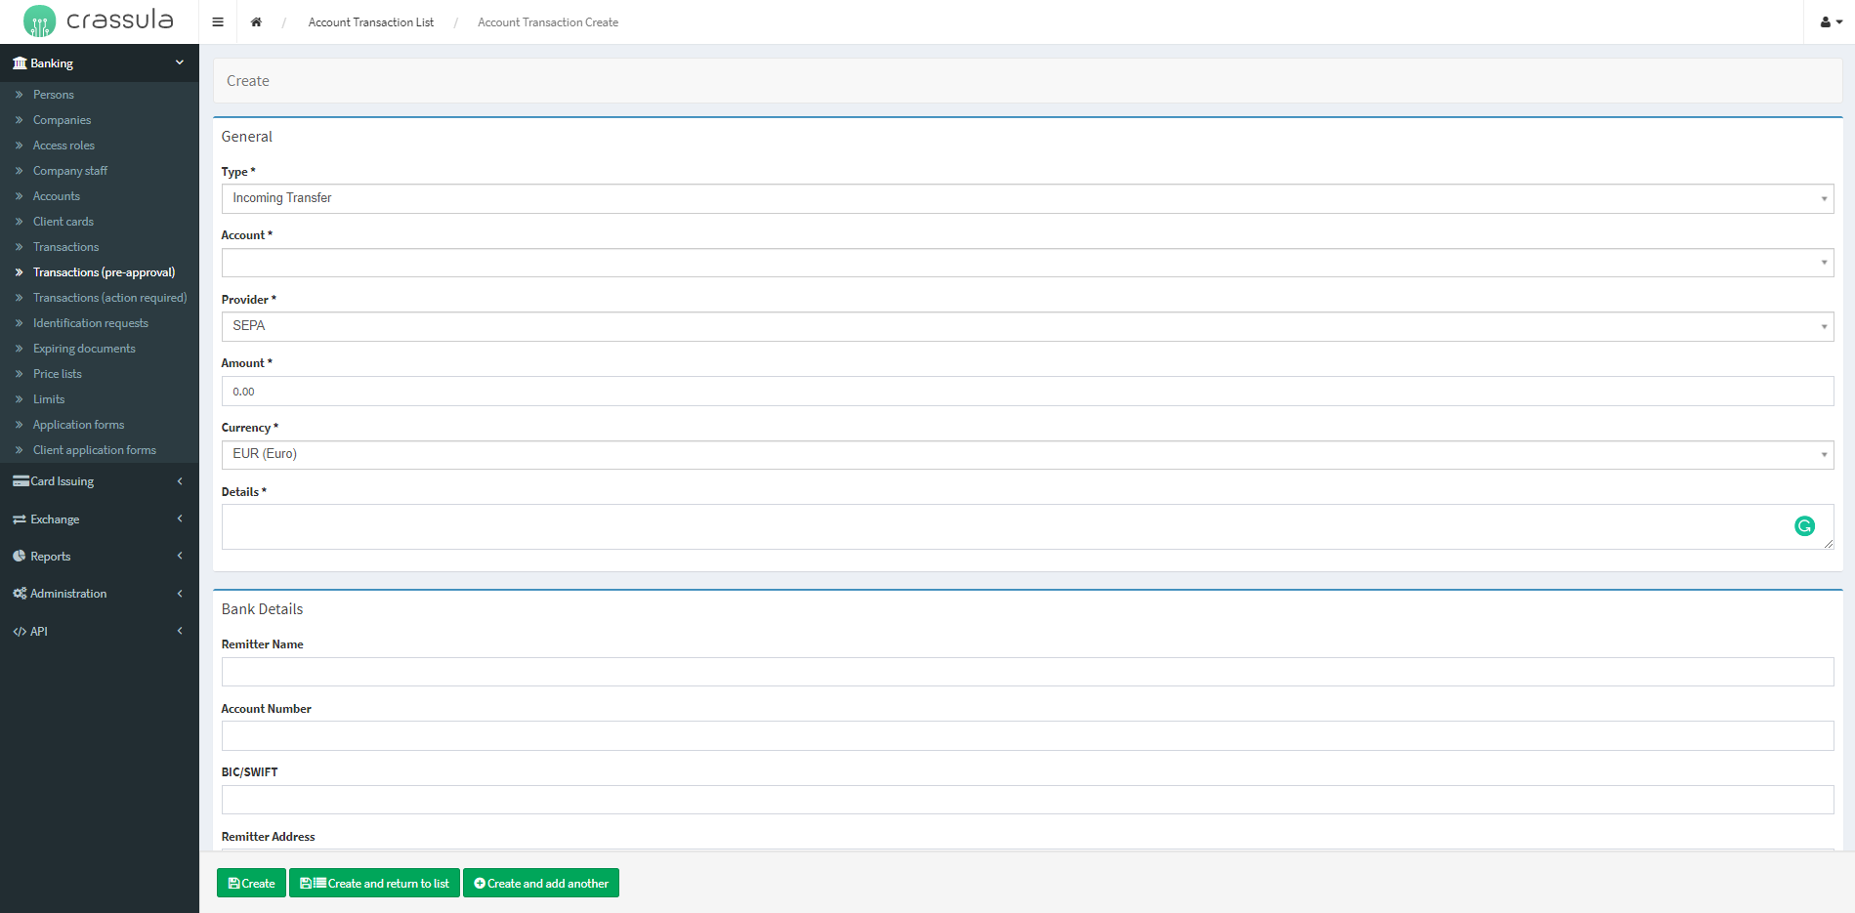Collapse the Banking sidebar section
Image resolution: width=1855 pixels, height=913 pixels.
point(99,63)
